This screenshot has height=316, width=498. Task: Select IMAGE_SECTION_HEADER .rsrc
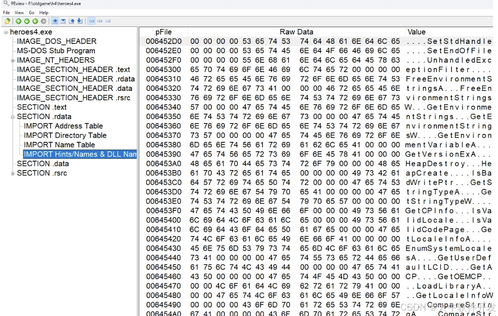coord(73,98)
